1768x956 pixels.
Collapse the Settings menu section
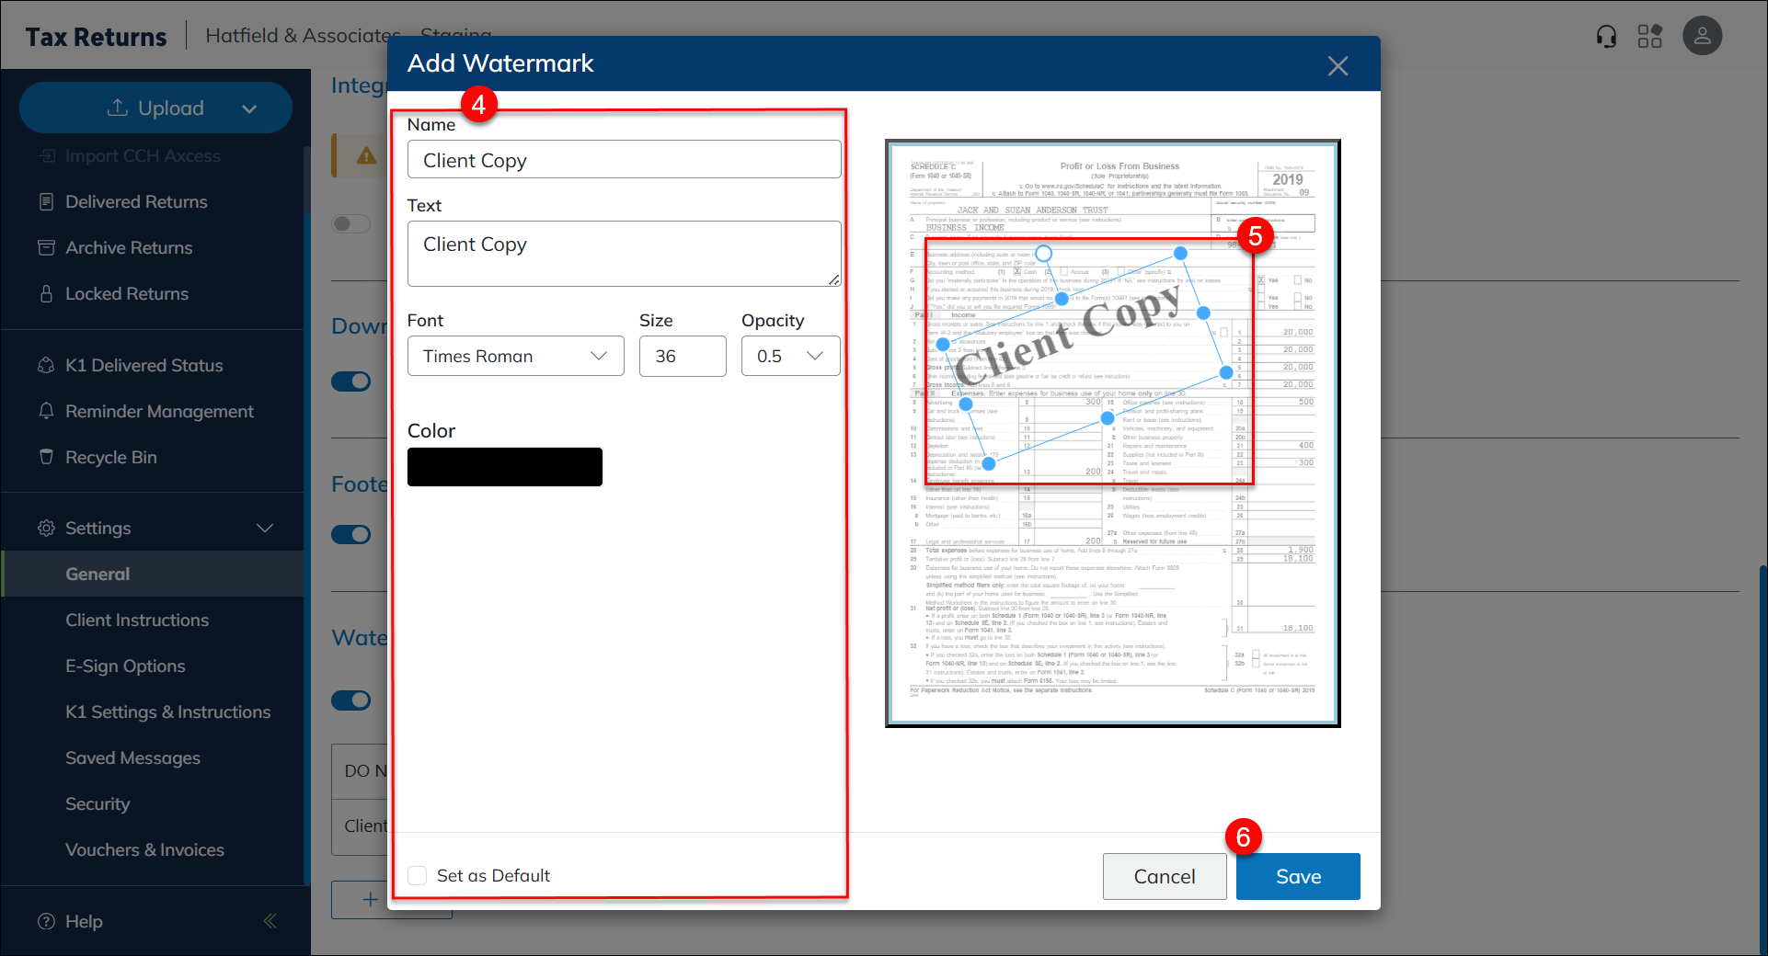(x=265, y=528)
